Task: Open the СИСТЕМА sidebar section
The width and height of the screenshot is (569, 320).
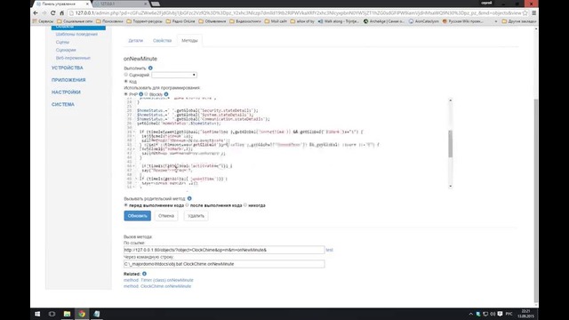Action: click(63, 105)
